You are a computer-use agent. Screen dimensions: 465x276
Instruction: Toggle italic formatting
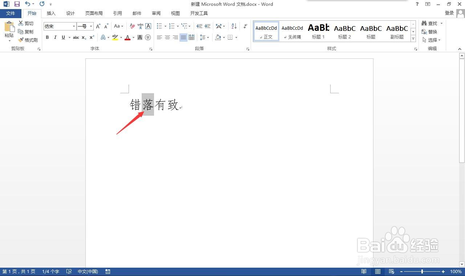(55, 37)
